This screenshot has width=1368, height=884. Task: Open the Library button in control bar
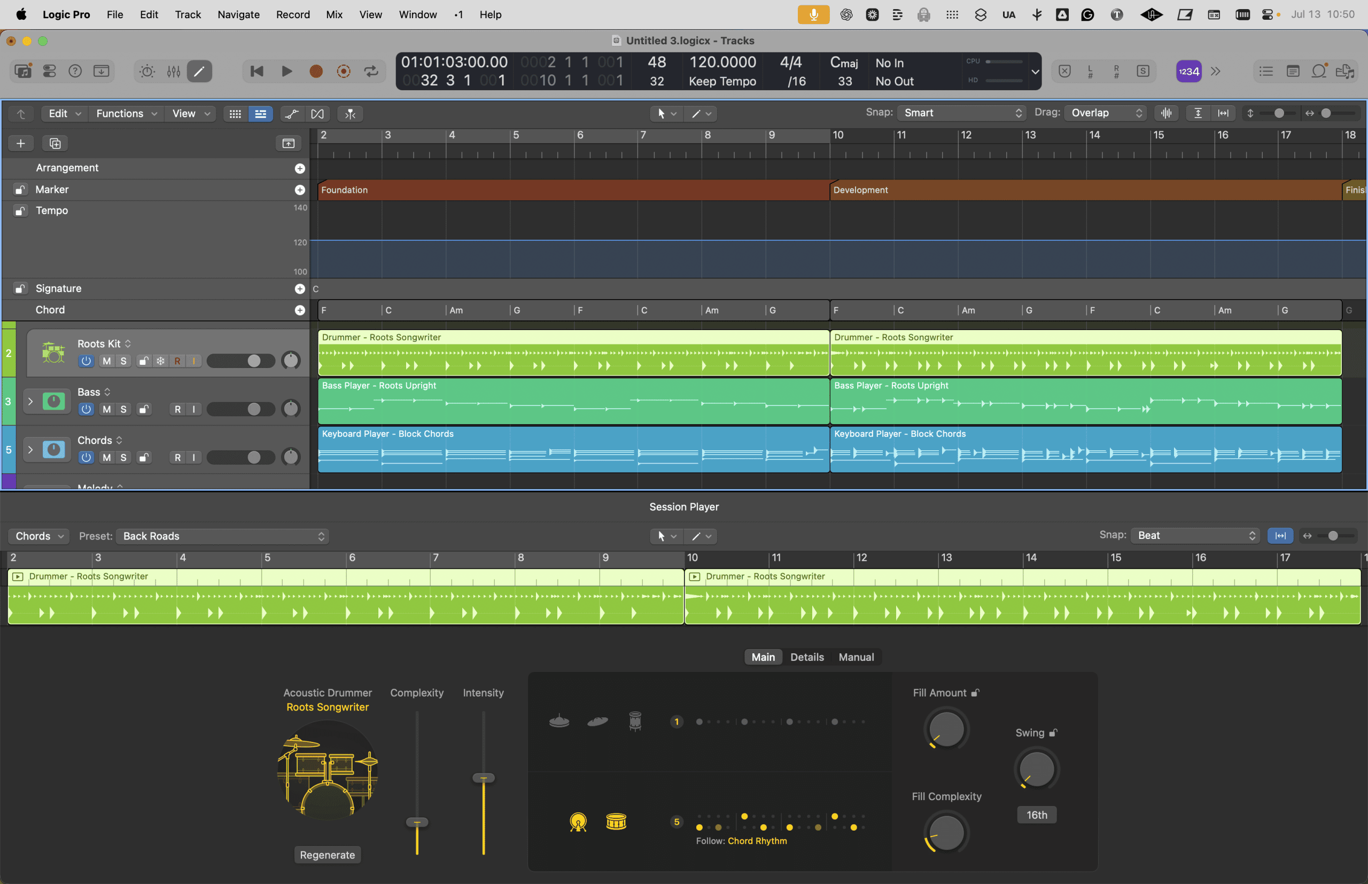coord(23,71)
